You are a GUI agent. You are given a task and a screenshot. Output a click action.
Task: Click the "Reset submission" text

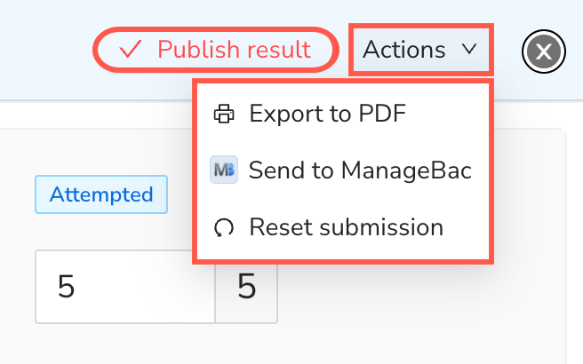tap(347, 227)
